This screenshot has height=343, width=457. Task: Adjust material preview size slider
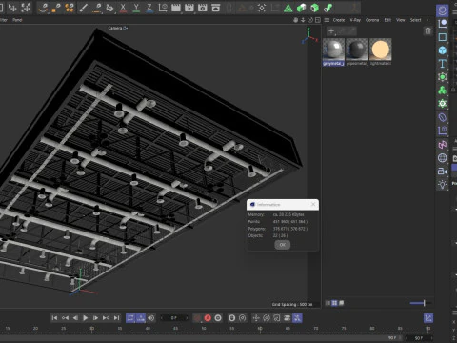tap(421, 303)
